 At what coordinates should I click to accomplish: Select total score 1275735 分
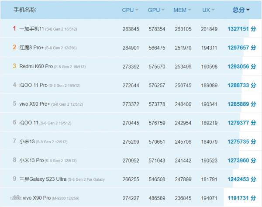click(242, 141)
